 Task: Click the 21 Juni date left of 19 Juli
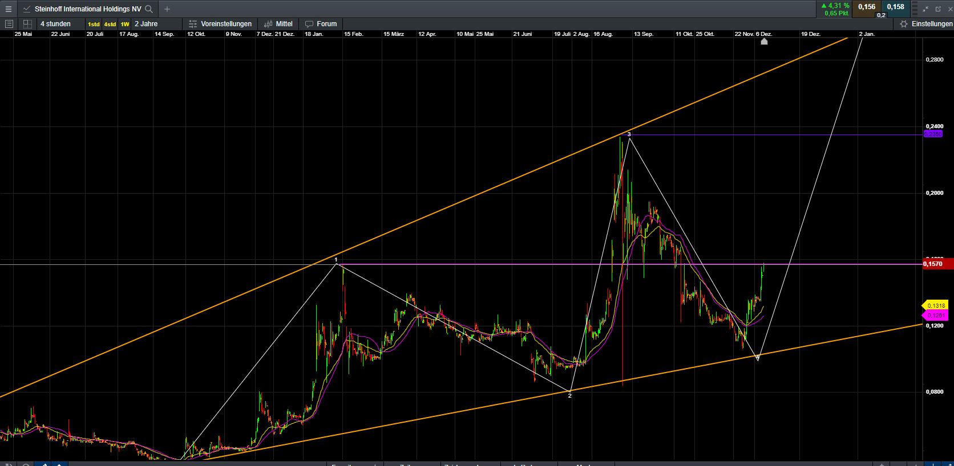click(522, 34)
